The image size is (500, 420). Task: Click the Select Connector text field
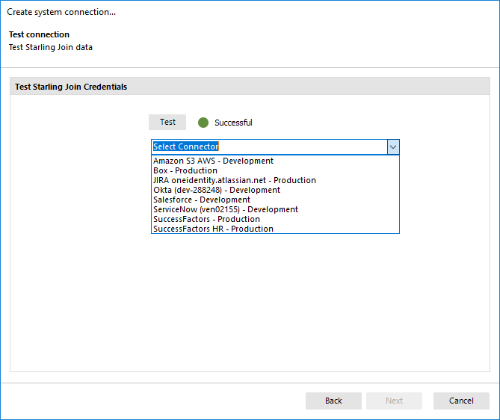[x=268, y=146]
